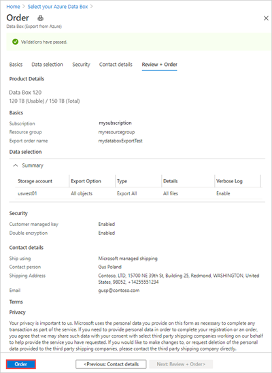Switch to the Basics tab
Image resolution: width=272 pixels, height=373 pixels.
[x=16, y=65]
